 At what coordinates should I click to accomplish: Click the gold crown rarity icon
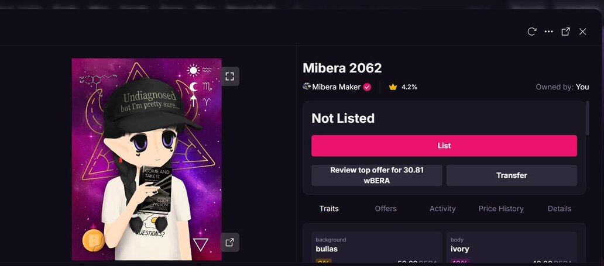coord(393,87)
